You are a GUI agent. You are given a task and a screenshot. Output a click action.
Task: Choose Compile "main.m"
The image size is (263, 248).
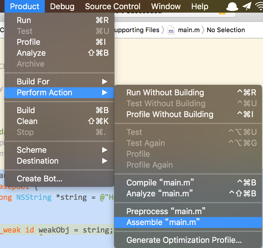click(x=188, y=183)
